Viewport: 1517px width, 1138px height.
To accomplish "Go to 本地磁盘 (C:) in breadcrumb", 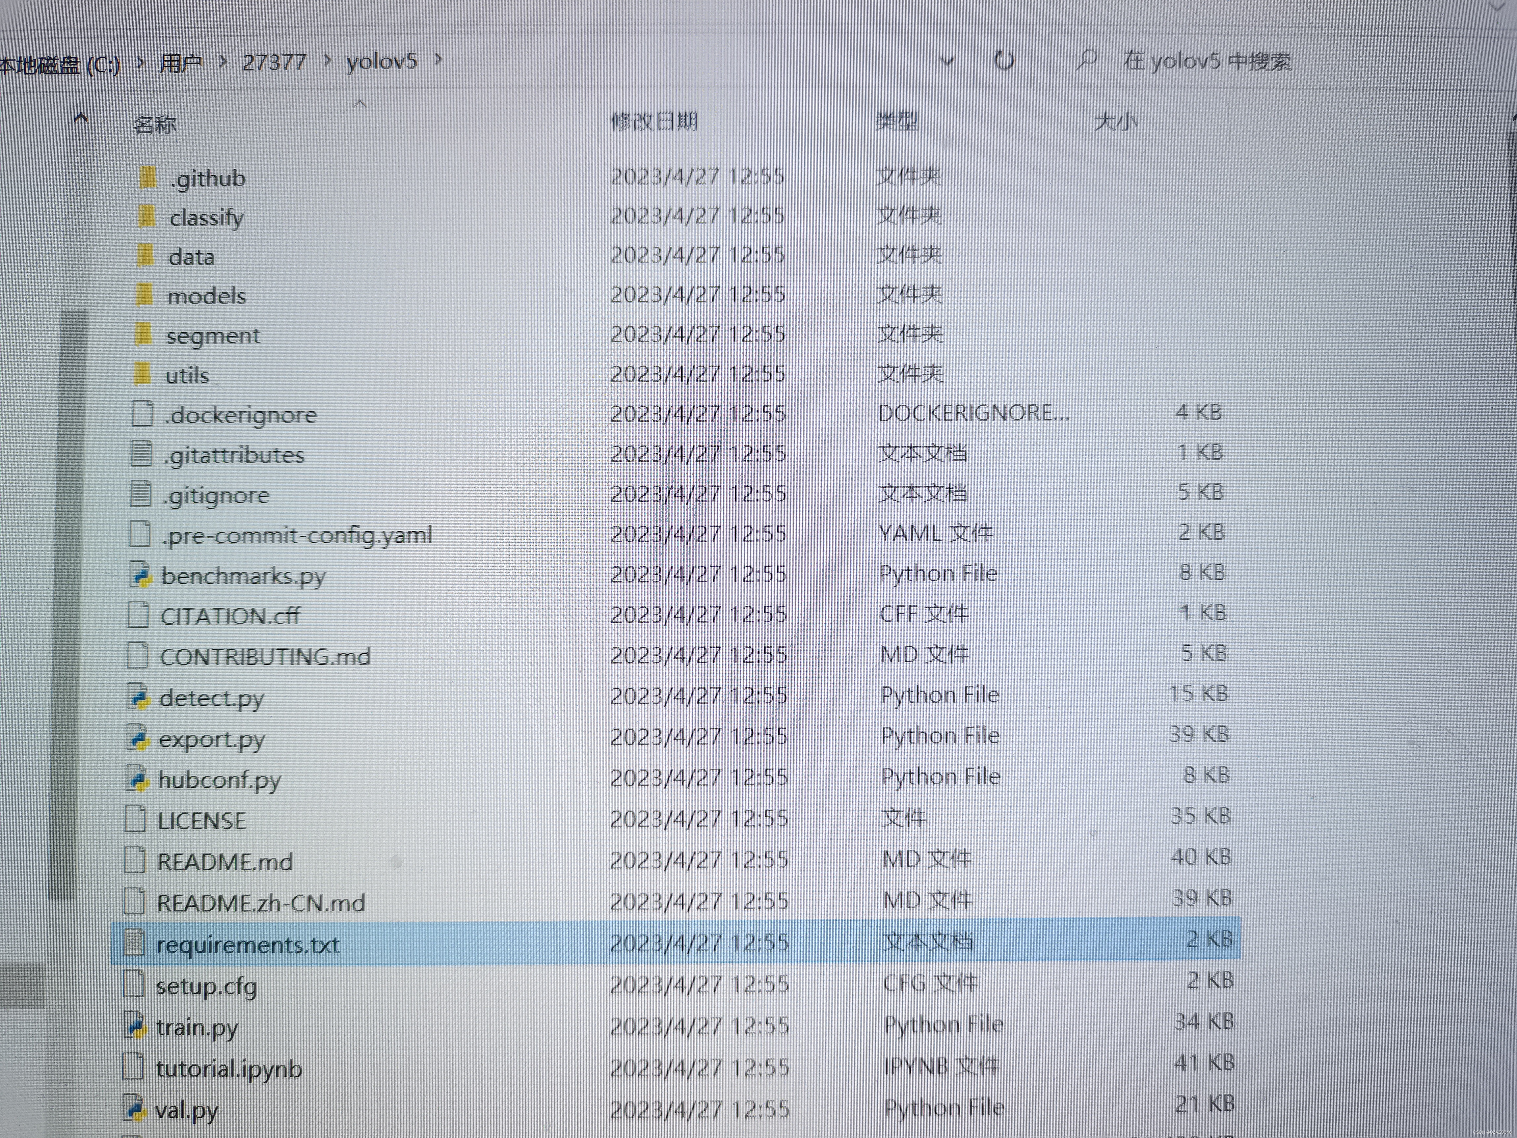I will tap(60, 65).
